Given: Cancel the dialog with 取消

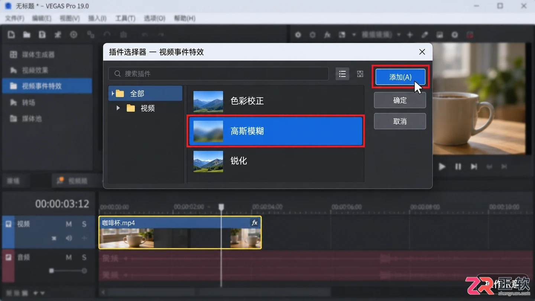Looking at the screenshot, I should click(400, 122).
